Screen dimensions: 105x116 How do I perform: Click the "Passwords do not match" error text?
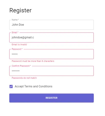pos(24,78)
